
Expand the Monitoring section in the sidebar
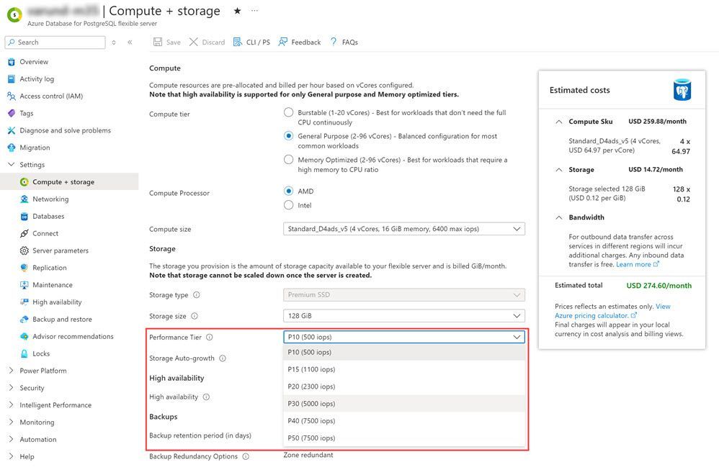coord(37,422)
